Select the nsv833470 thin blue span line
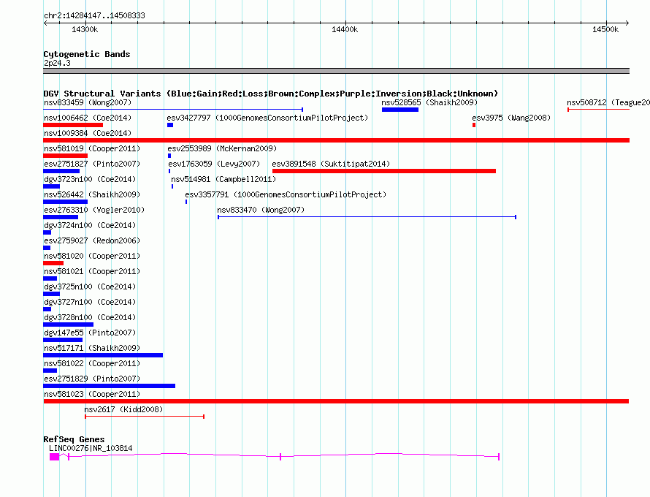The width and height of the screenshot is (650, 497). tap(367, 217)
